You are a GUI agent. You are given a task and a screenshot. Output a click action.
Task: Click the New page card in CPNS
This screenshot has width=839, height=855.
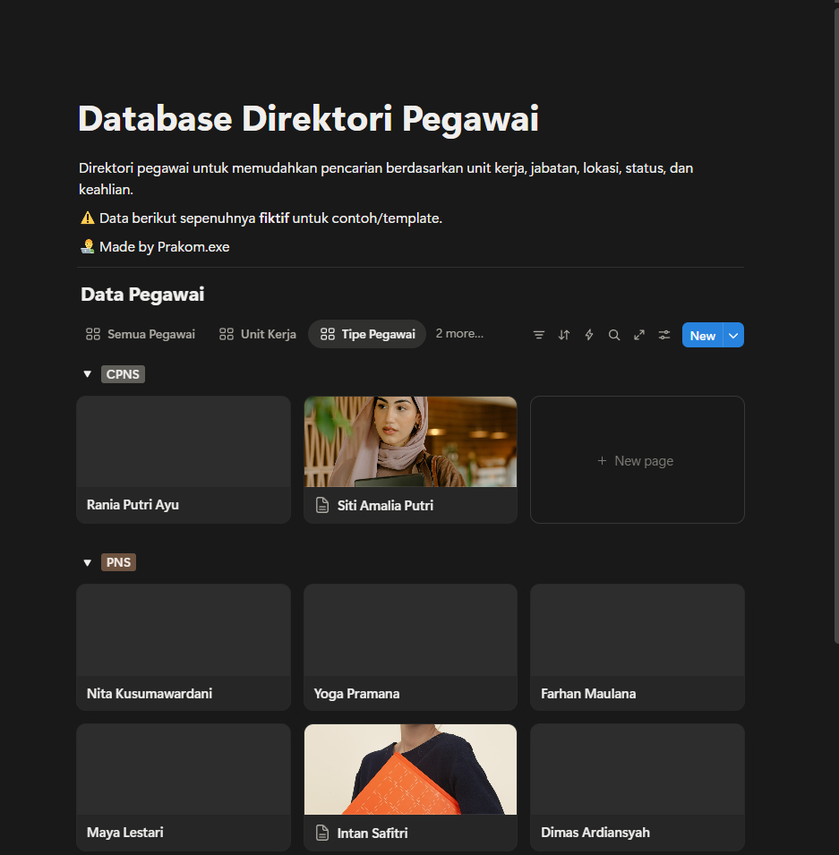(637, 460)
